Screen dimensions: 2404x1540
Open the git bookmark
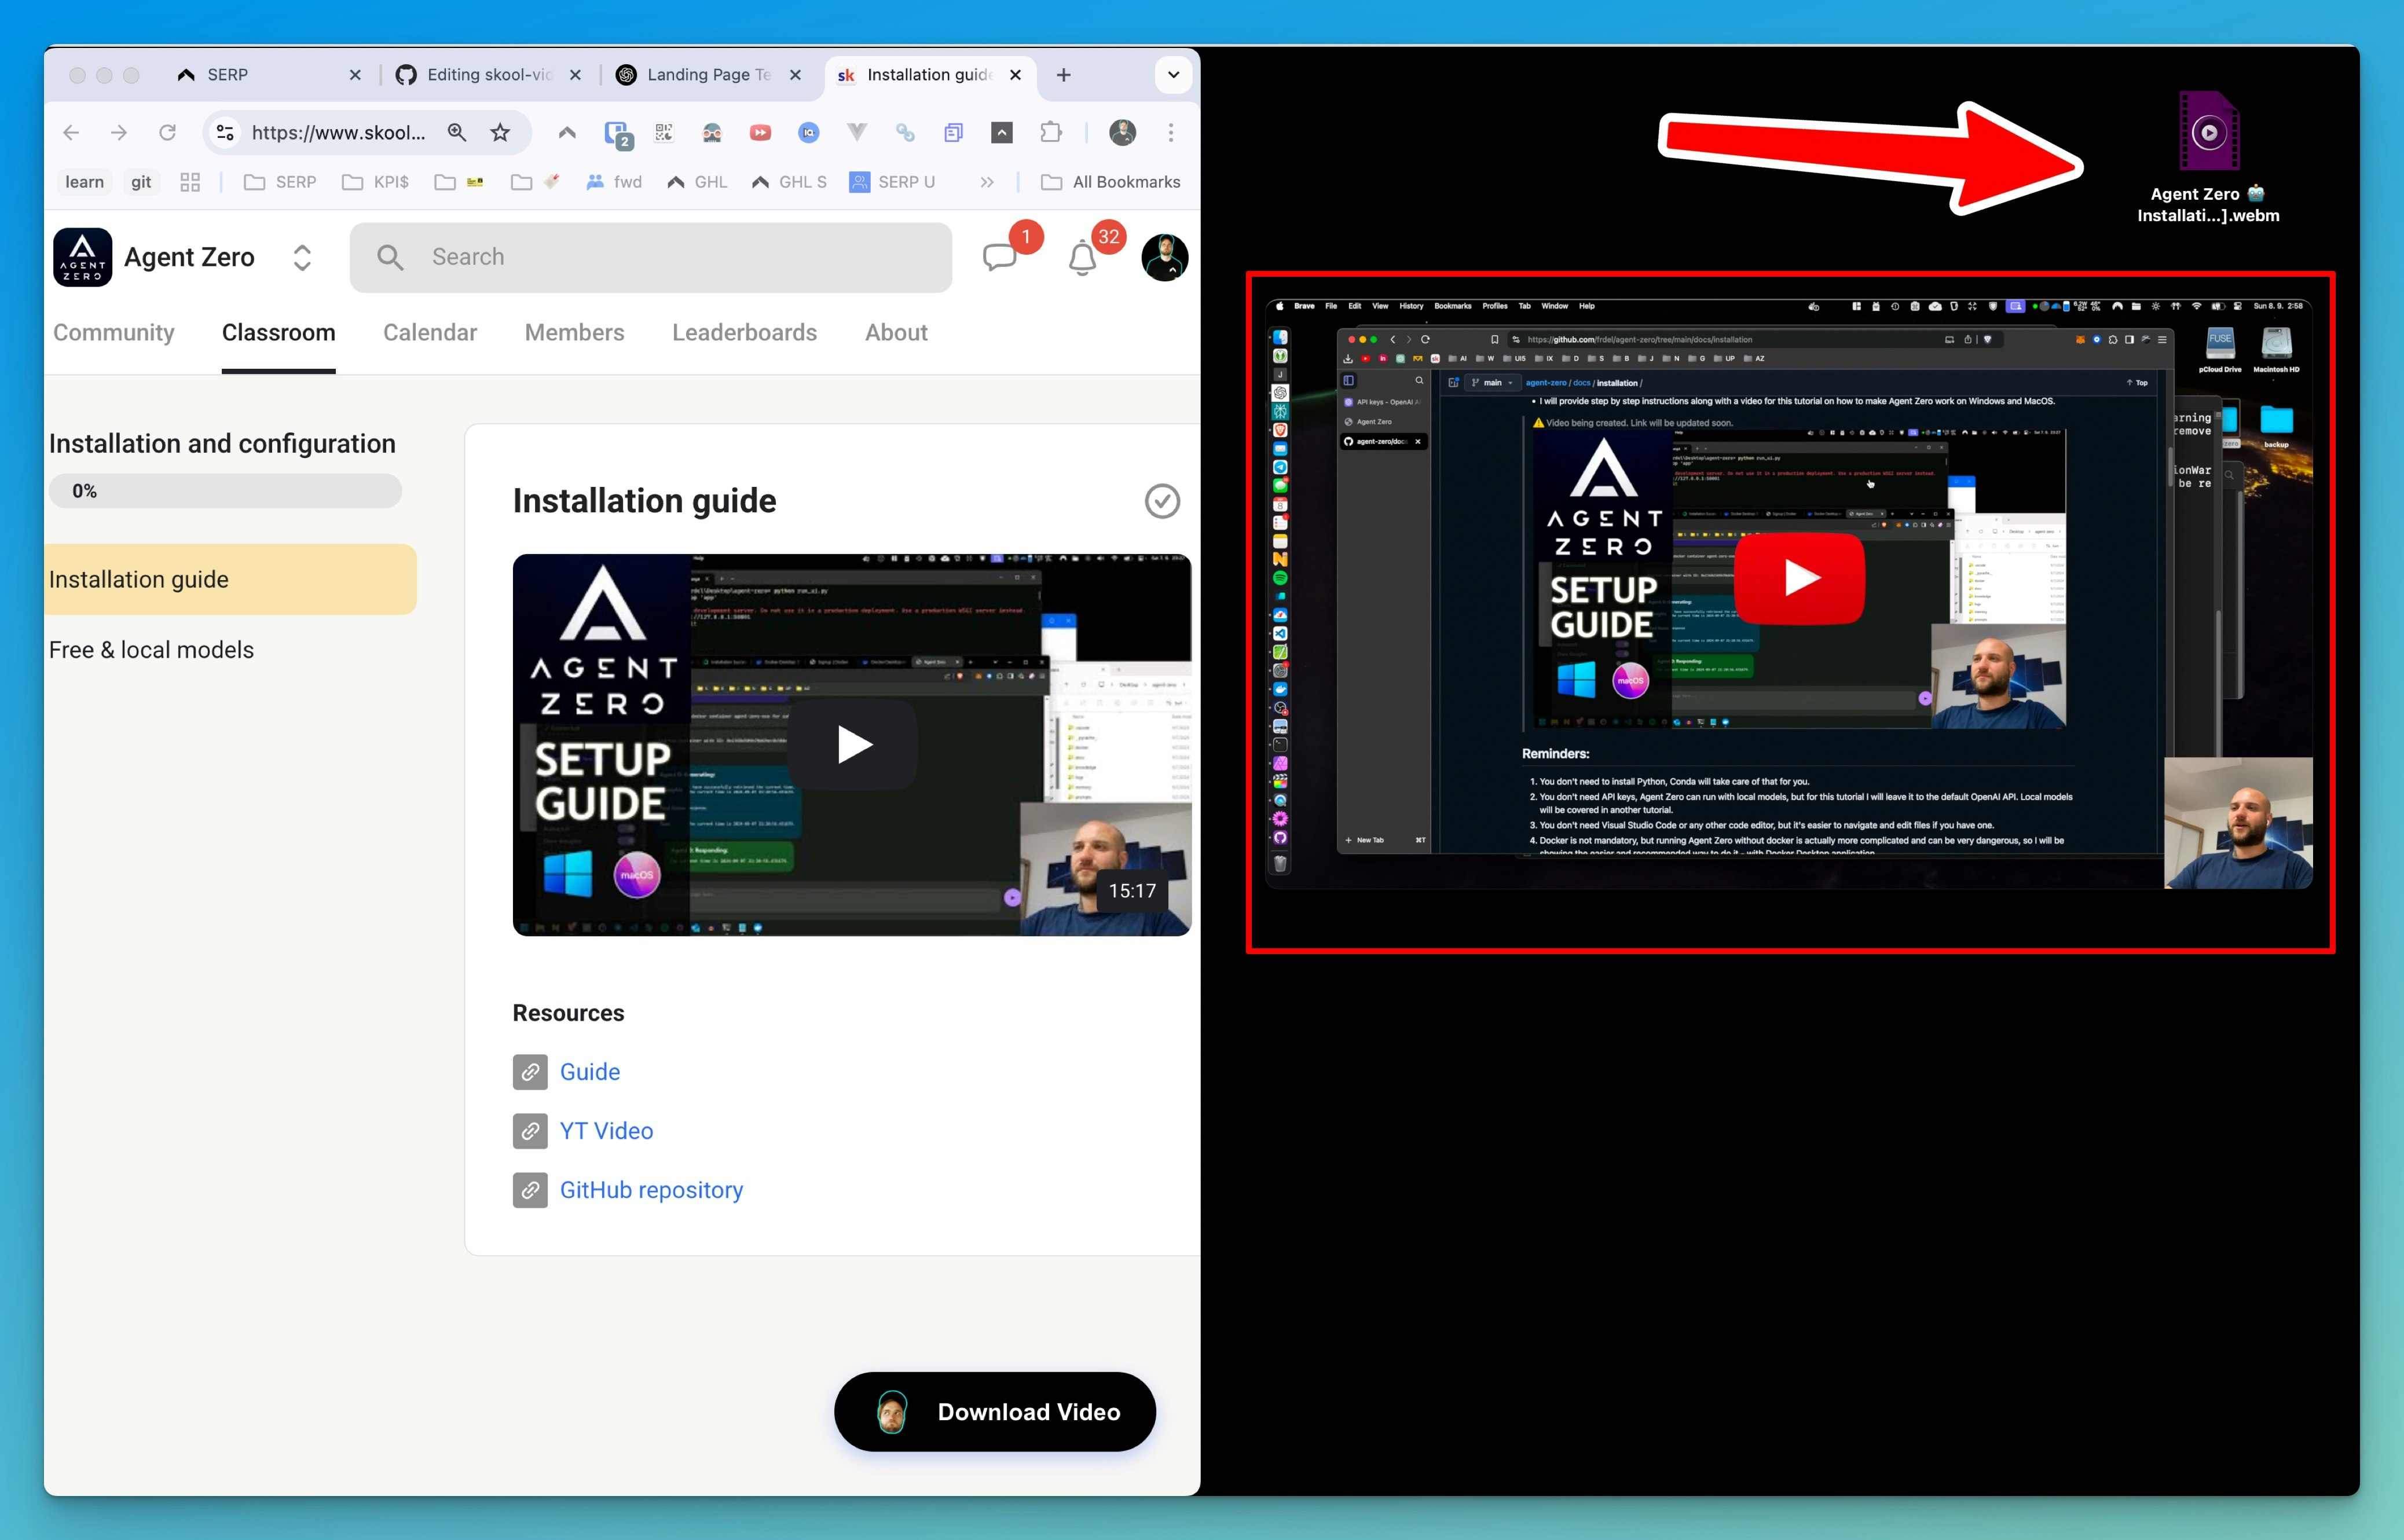pyautogui.click(x=141, y=182)
